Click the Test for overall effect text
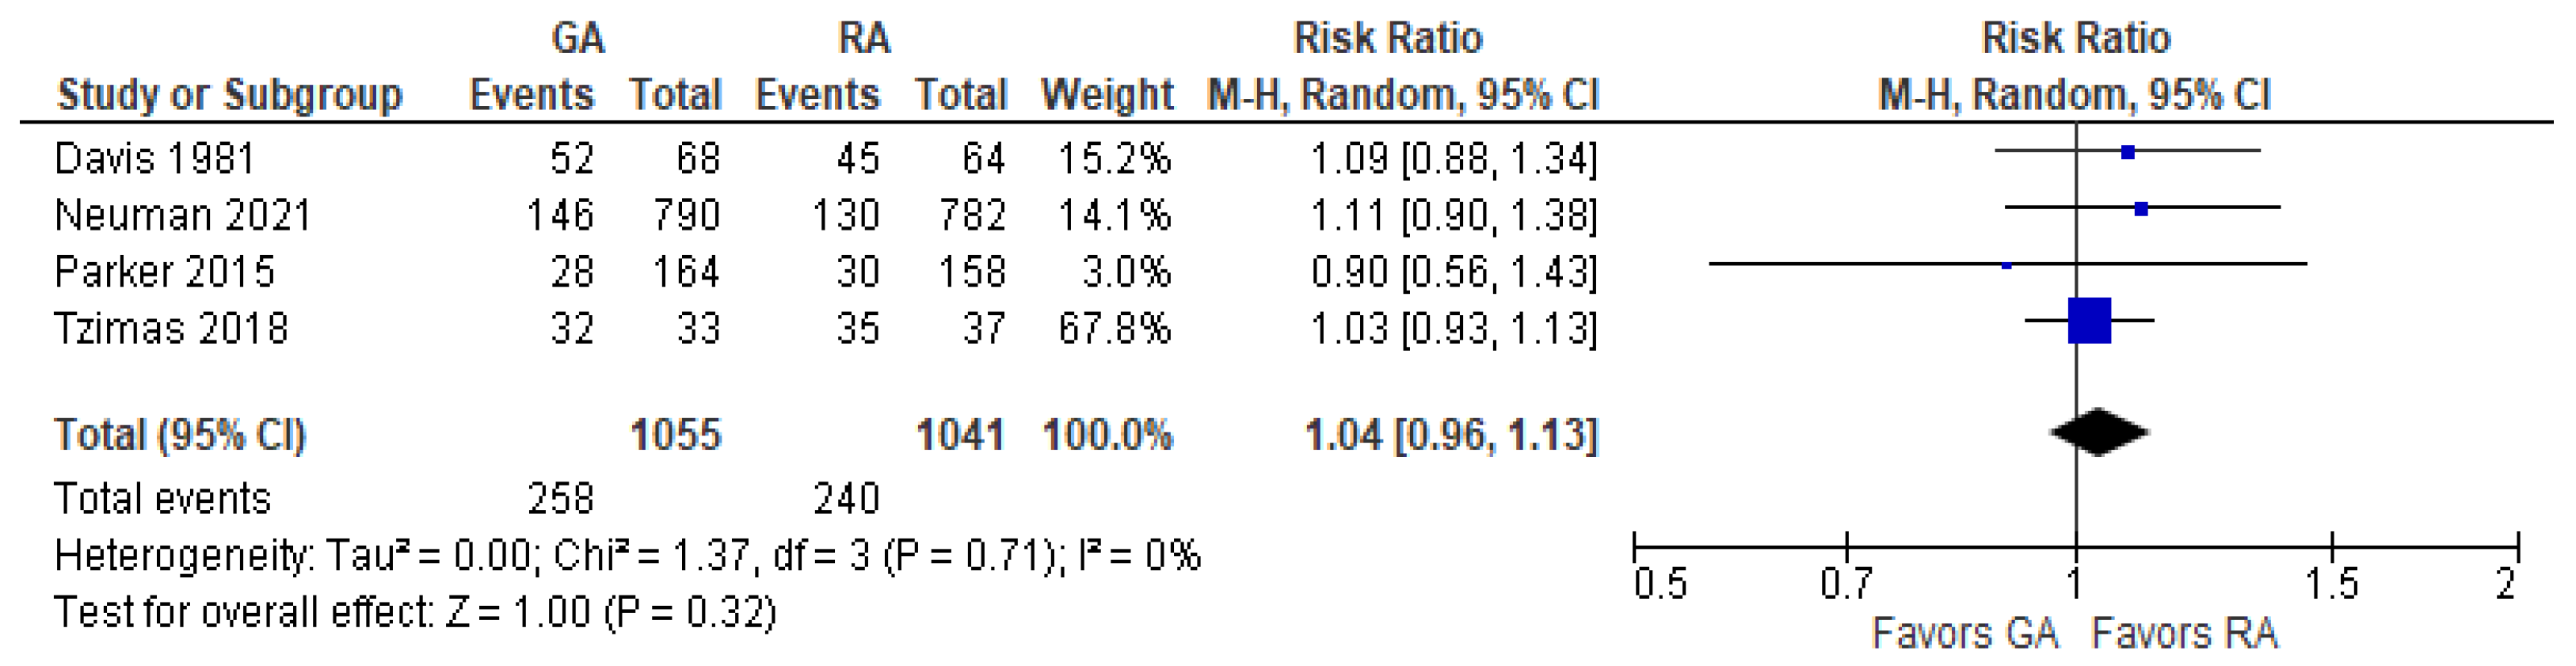 click(x=415, y=612)
